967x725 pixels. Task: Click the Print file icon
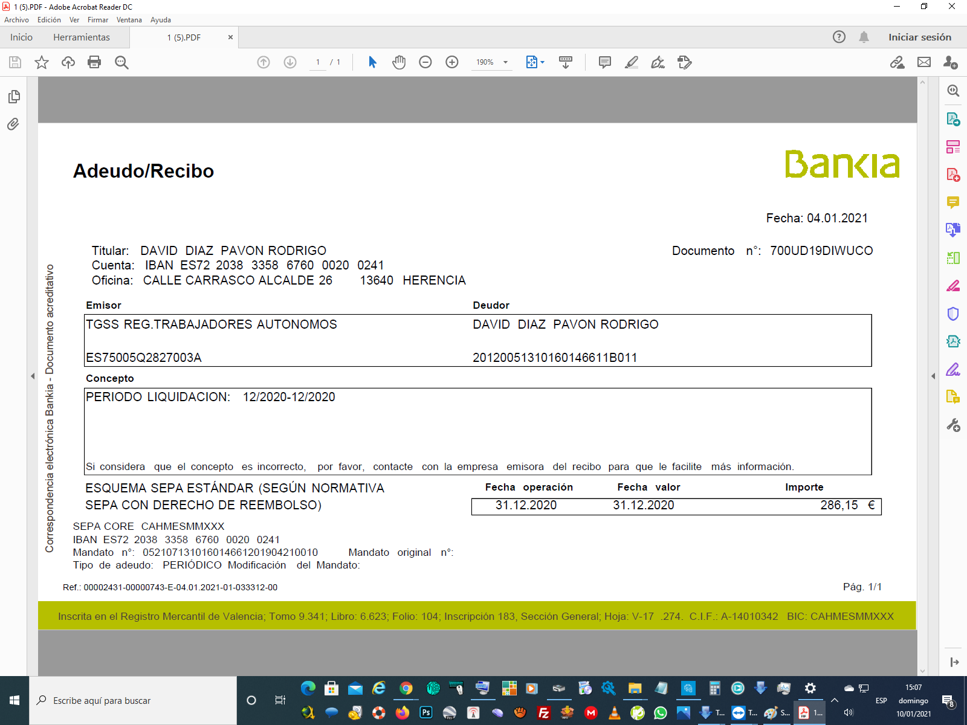coord(94,62)
